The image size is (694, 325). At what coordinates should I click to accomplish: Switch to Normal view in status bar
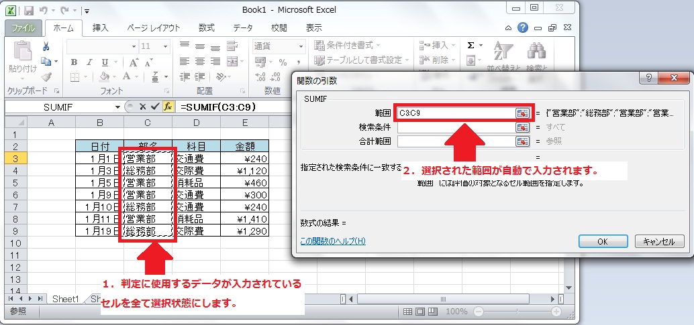407,312
